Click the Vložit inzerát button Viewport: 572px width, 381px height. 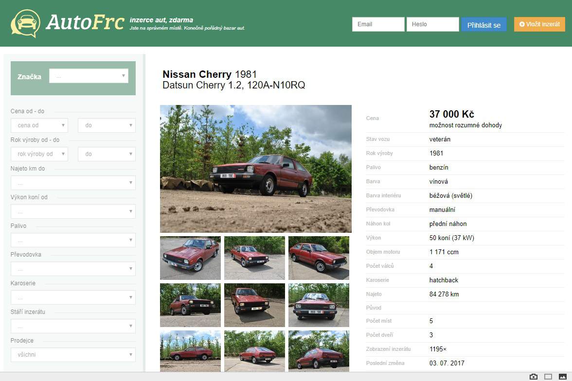539,24
